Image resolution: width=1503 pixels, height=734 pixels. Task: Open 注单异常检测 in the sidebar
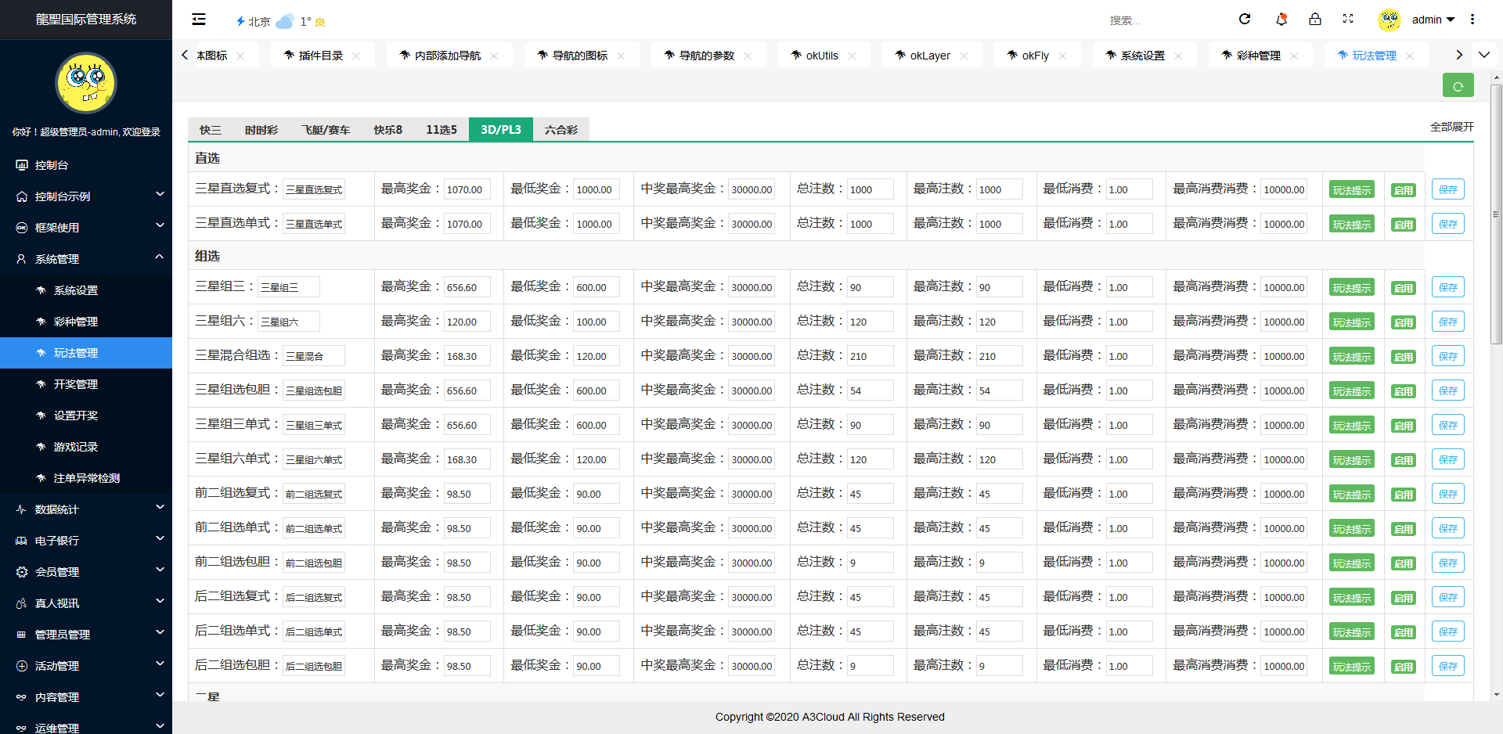[86, 478]
